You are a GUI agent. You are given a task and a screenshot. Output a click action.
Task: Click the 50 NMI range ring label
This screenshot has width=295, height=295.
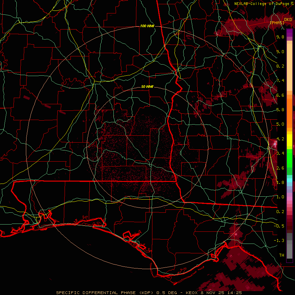[x=147, y=87]
